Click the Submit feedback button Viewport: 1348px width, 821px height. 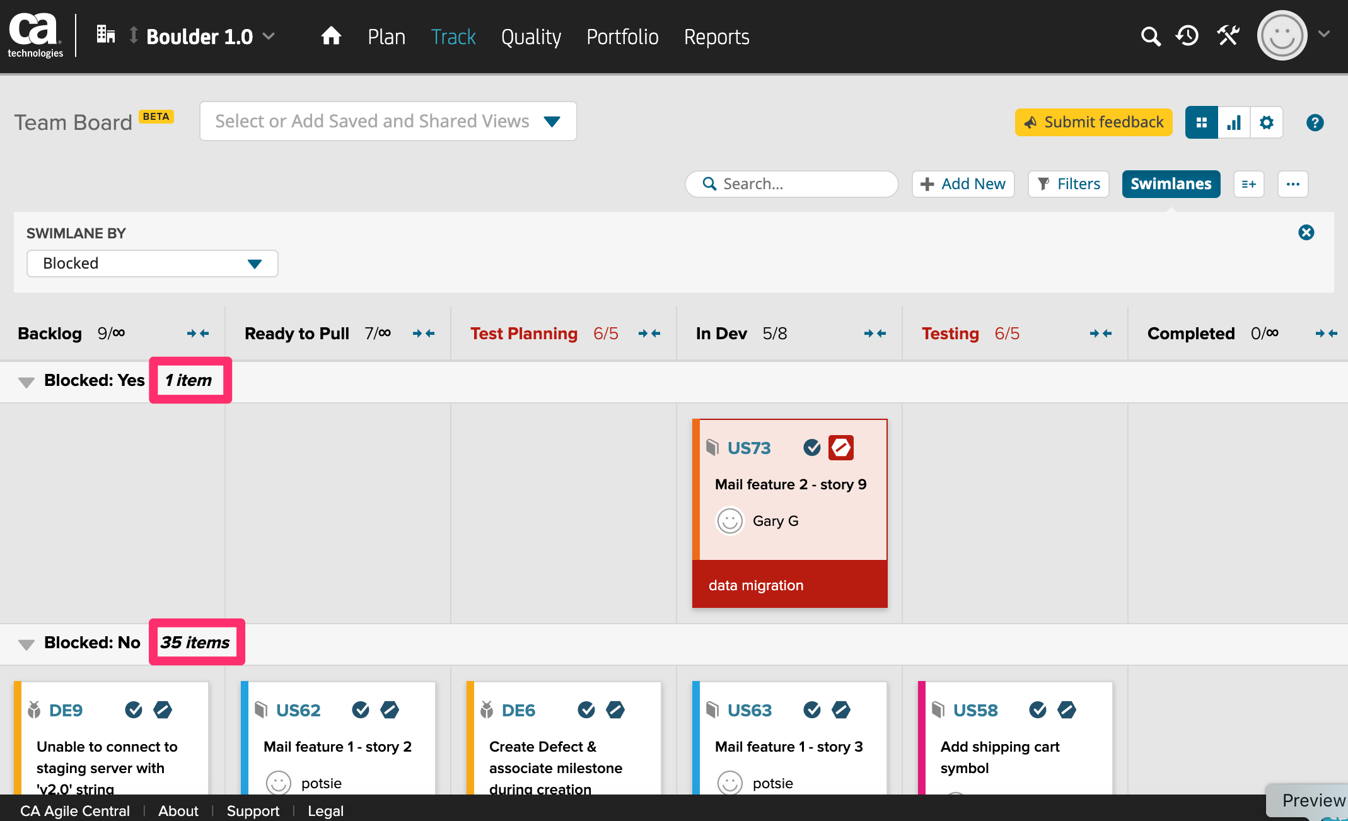click(1093, 122)
